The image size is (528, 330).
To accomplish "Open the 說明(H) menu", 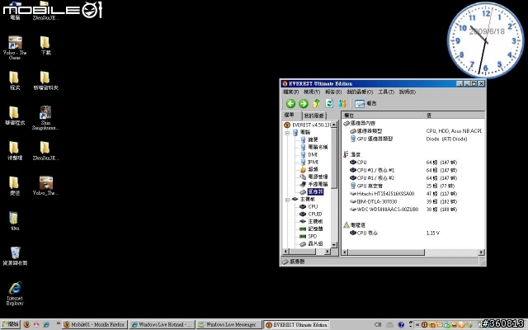I will pos(408,92).
